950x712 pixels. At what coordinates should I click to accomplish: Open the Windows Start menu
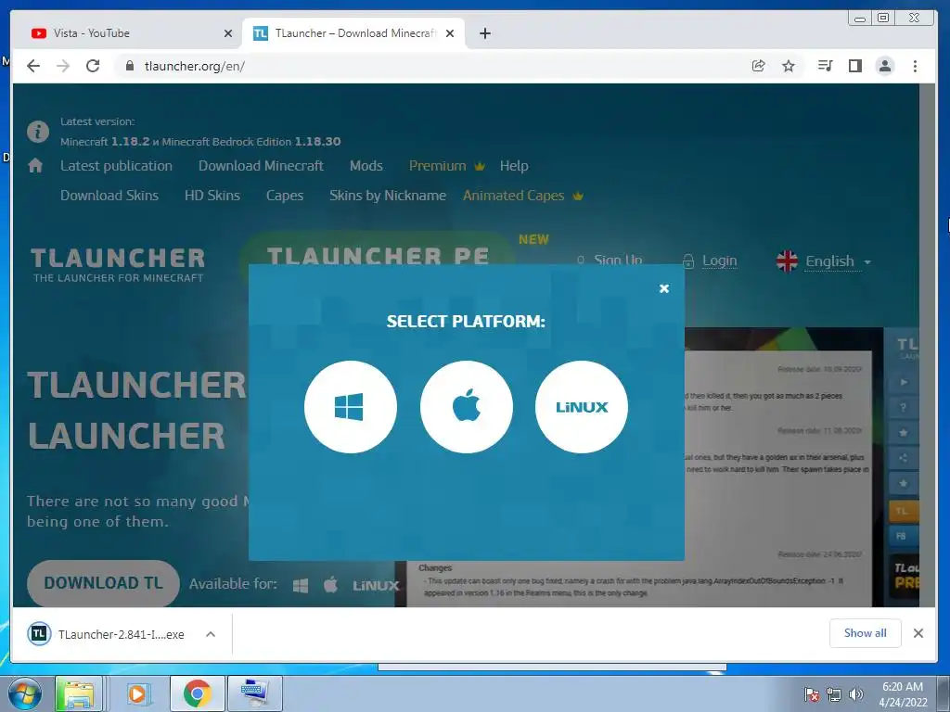(24, 693)
